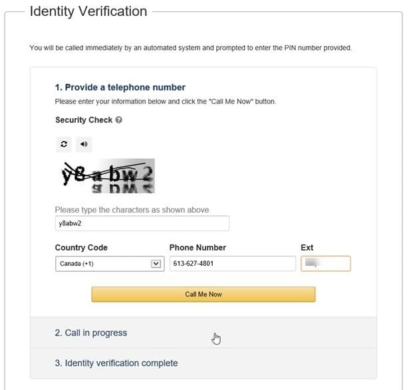415x390 pixels.
Task: Open the Security Check help question mark
Action: (x=119, y=120)
